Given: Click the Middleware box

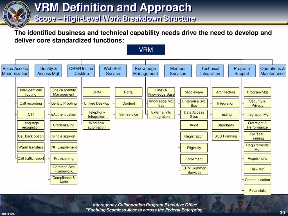Looking at the screenshot, I should (x=194, y=92).
